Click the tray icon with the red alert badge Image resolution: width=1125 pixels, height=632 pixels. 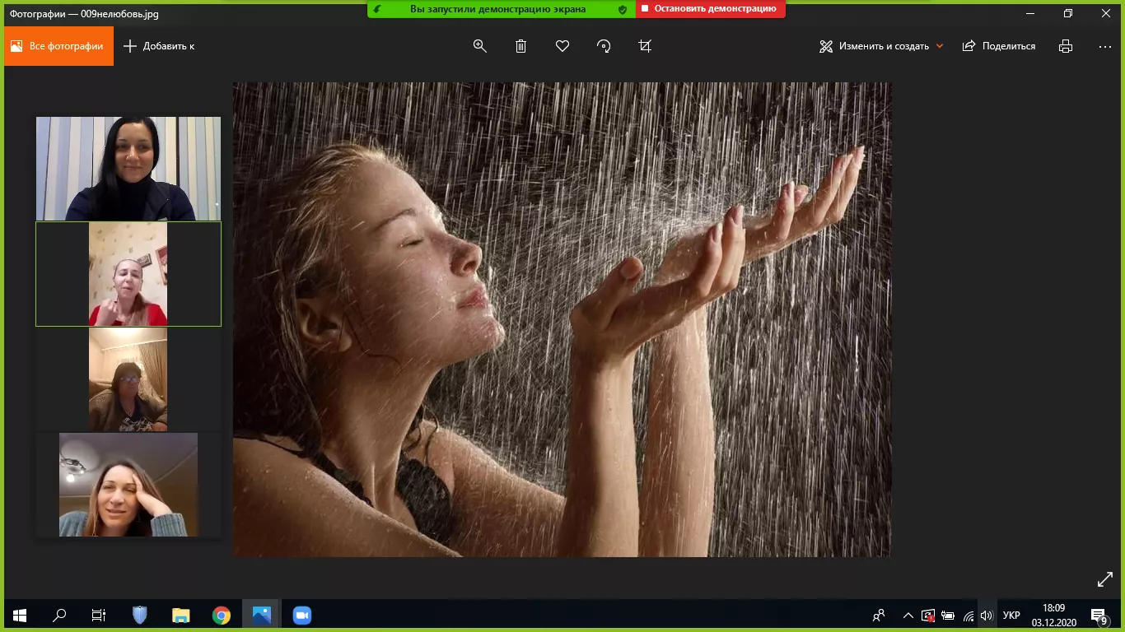tap(928, 615)
